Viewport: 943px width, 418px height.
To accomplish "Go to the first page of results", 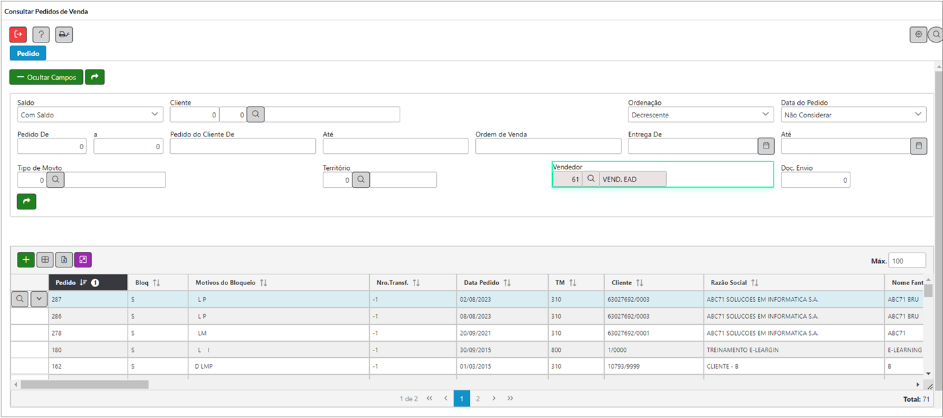I will click(x=429, y=398).
